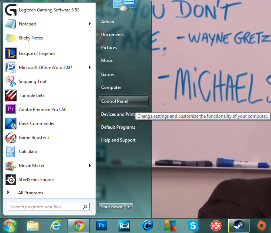Expand Movie Maker jump list arrow
The height and width of the screenshot is (233, 271).
[90, 165]
